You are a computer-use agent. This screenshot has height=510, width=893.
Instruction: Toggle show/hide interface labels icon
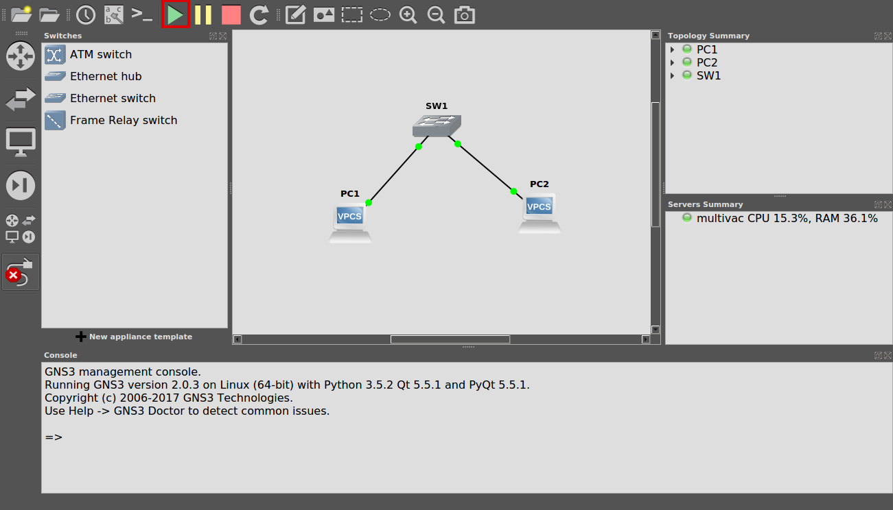coord(113,14)
